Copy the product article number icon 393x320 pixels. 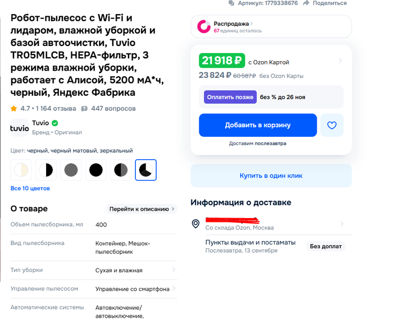[x=231, y=3]
